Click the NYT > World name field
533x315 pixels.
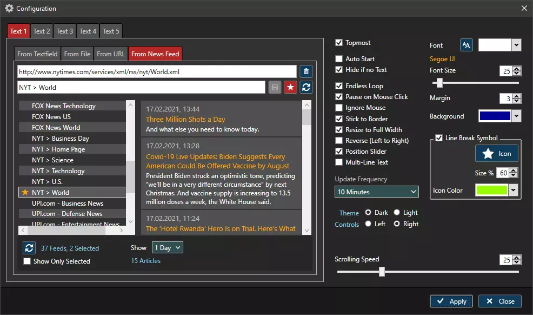coord(141,88)
